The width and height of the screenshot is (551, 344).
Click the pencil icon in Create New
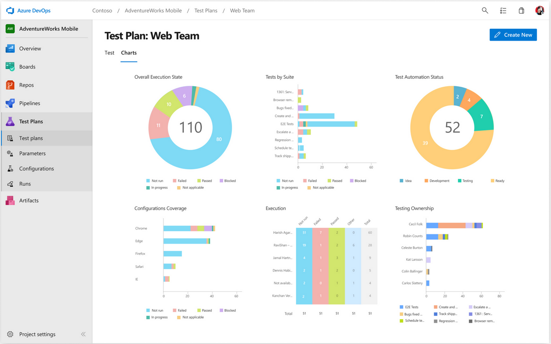pyautogui.click(x=497, y=35)
